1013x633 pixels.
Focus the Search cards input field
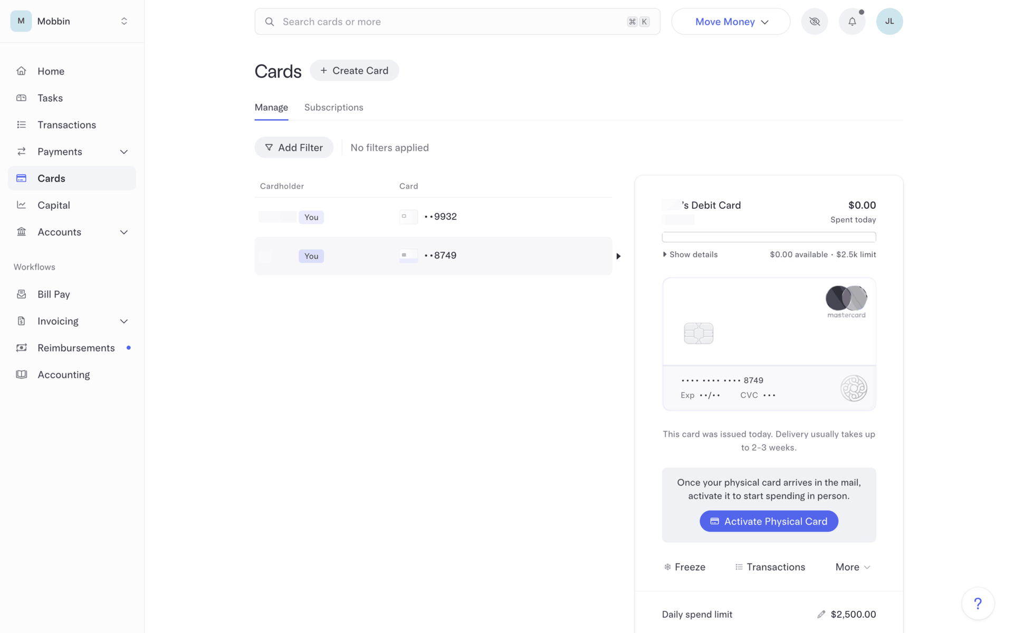[x=457, y=22]
